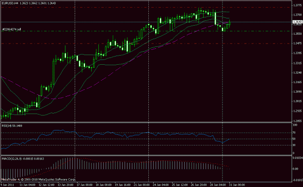Click the 24 Jan 04:00 time label
303x187 pixels.
click(x=160, y=185)
